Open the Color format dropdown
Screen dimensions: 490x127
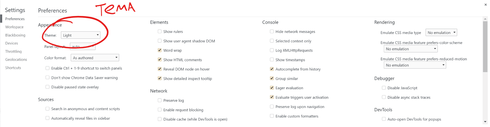(x=95, y=58)
